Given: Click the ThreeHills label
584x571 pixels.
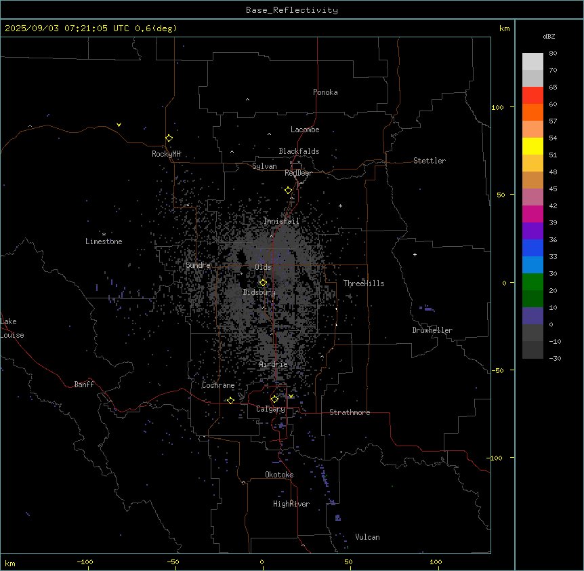Looking at the screenshot, I should click(x=364, y=283).
